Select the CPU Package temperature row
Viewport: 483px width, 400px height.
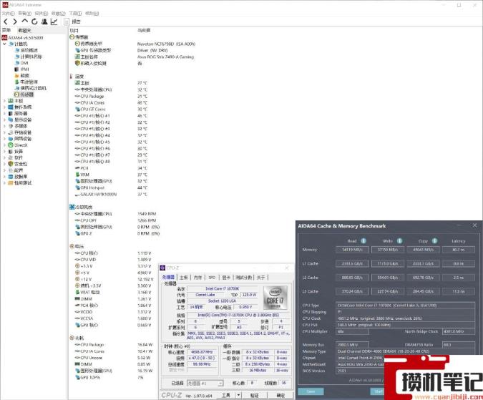111,96
